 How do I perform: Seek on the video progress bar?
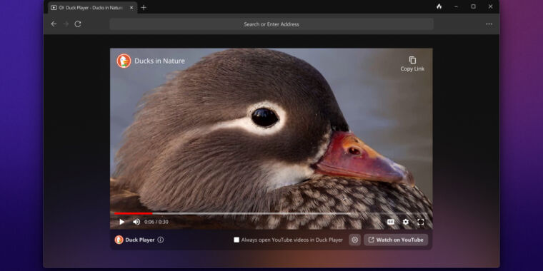271,214
